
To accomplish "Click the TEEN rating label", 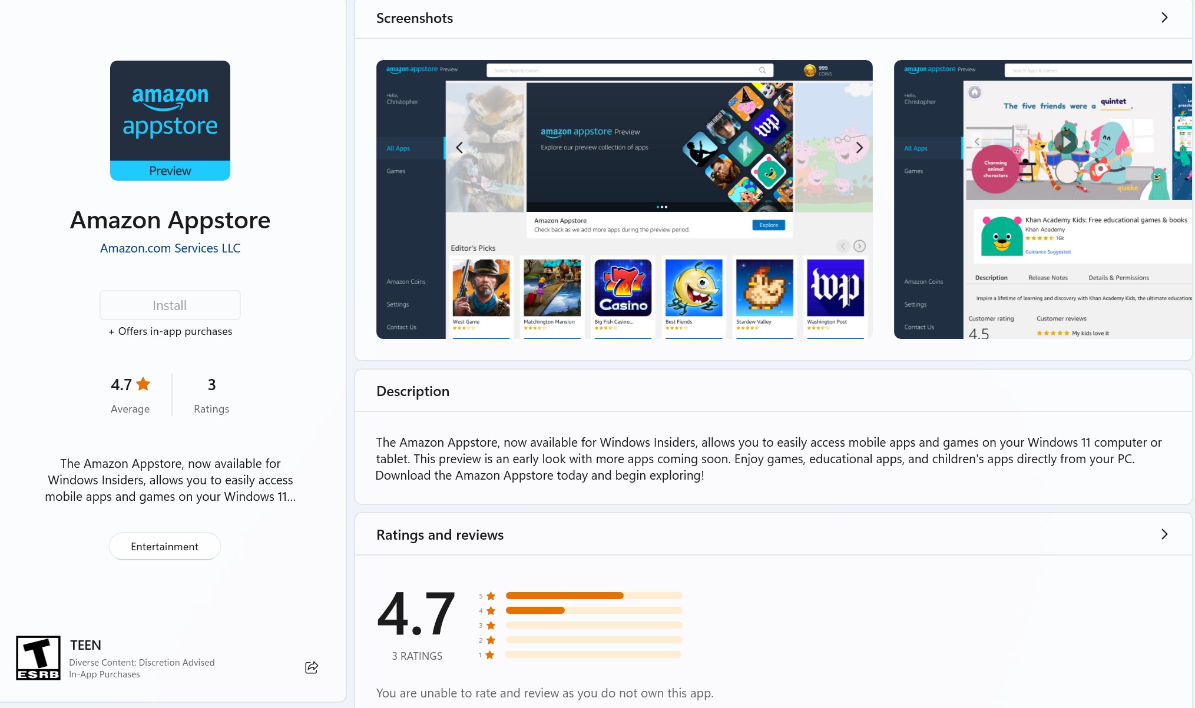I will [85, 645].
